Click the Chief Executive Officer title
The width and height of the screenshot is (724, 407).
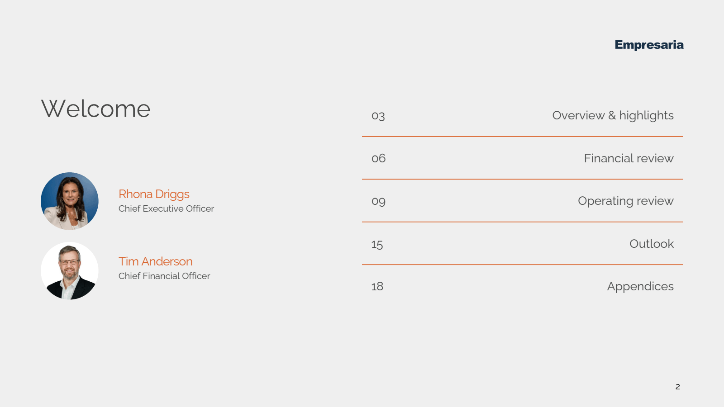[x=166, y=208]
